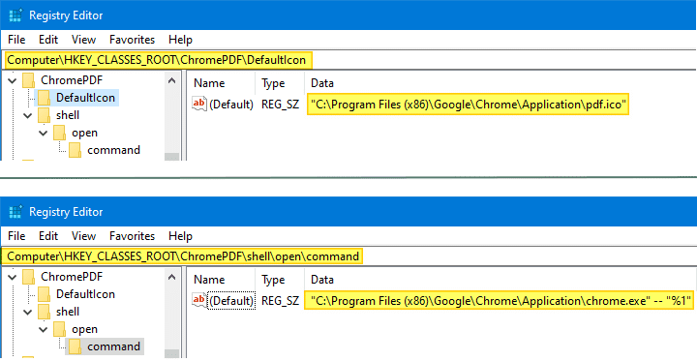
Task: Open View menu in bottom Registry Editor
Action: click(83, 236)
